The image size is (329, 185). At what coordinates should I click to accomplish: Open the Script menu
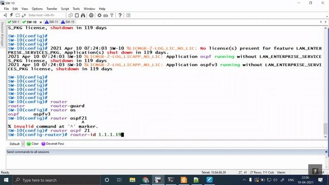pyautogui.click(x=65, y=9)
